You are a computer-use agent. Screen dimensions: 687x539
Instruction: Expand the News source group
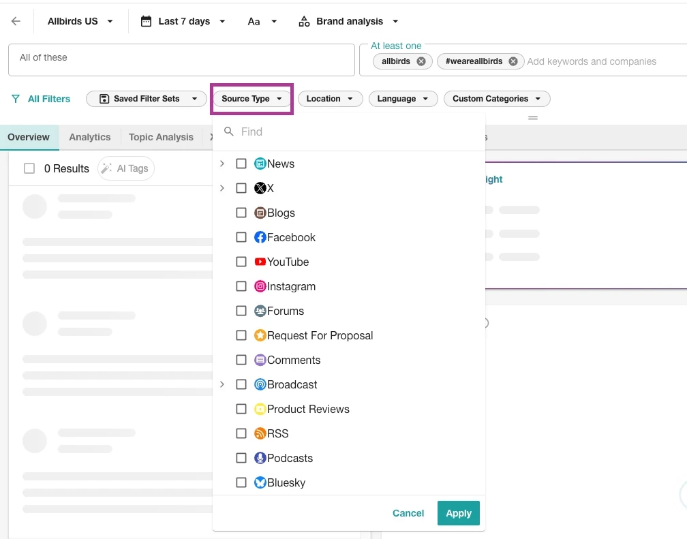point(222,164)
